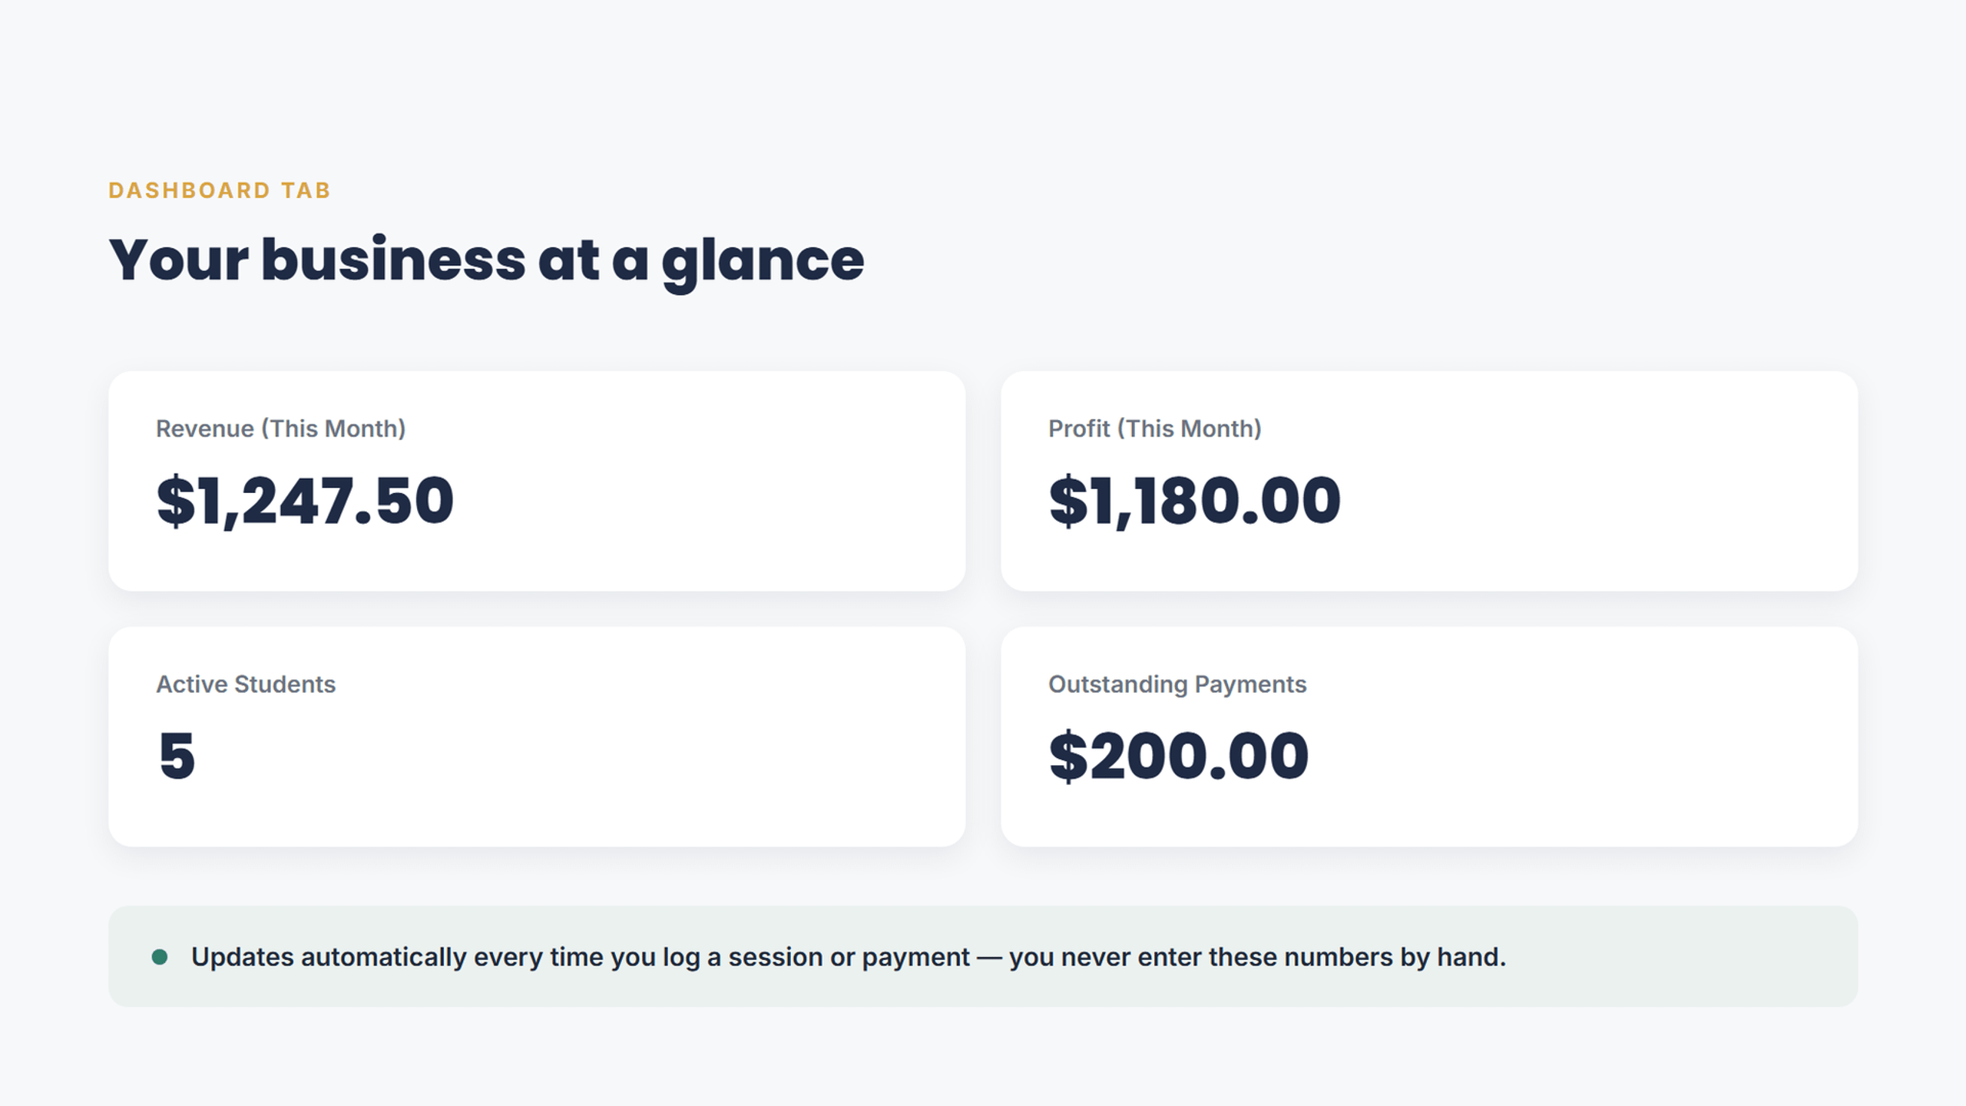1966x1106 pixels.
Task: Click the Profit (This Month) label
Action: 1155,429
